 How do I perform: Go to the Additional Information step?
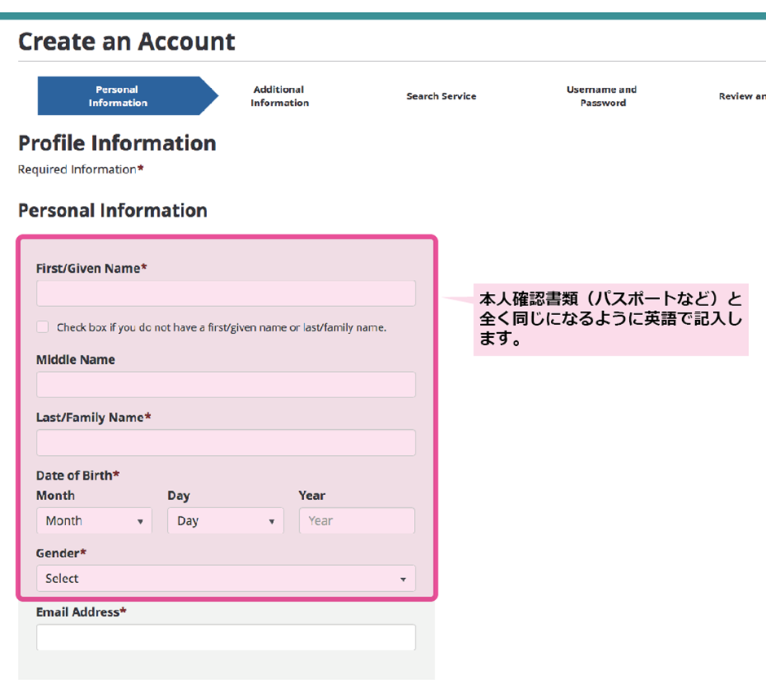279,96
